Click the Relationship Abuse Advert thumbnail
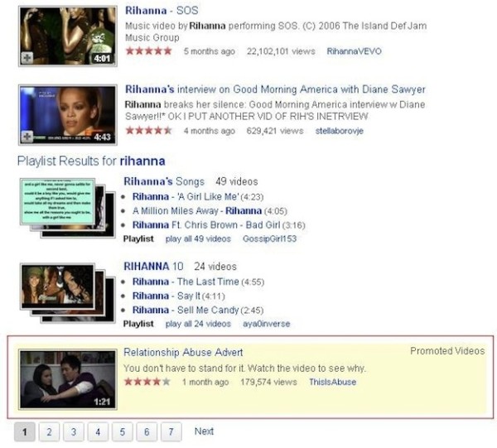Viewport: 497px width, 448px height. (68, 379)
